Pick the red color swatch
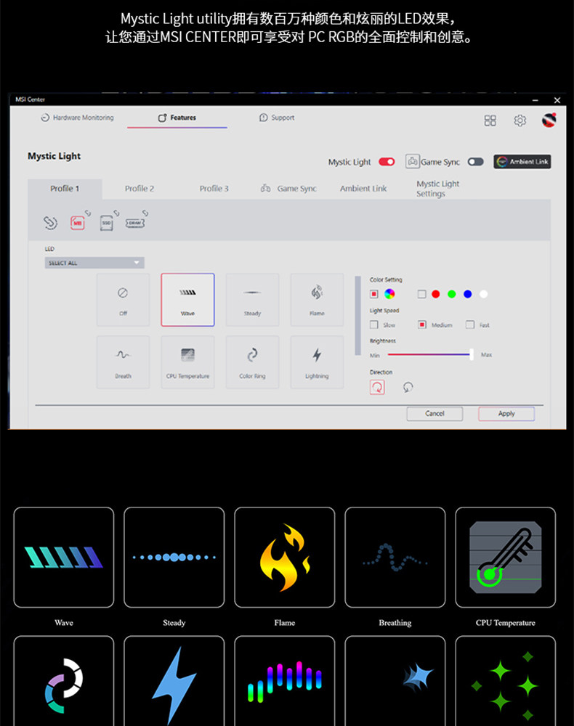 [x=435, y=294]
